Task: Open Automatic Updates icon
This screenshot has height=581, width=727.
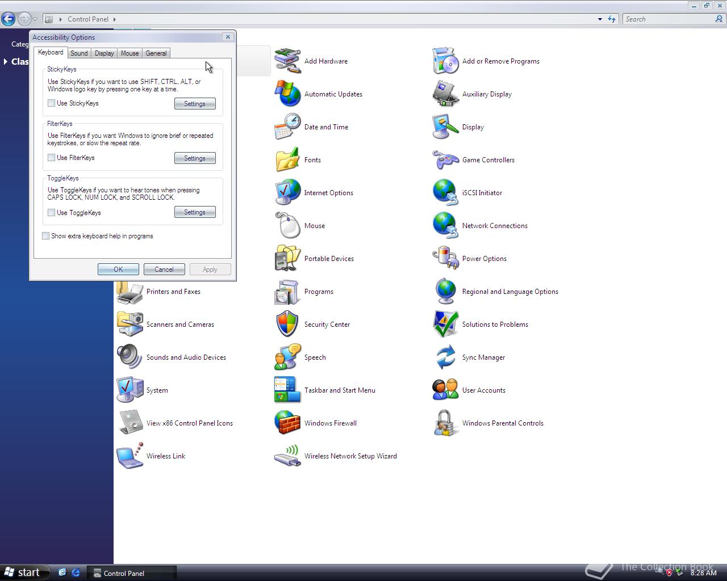Action: click(287, 94)
